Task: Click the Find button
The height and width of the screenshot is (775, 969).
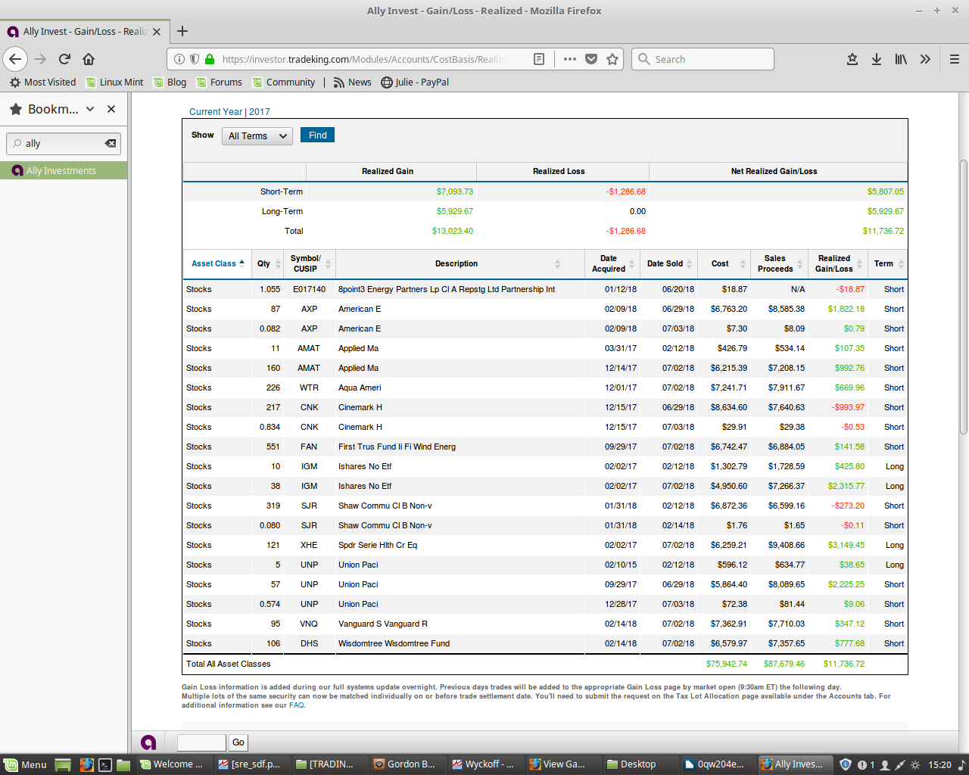Action: 317,135
